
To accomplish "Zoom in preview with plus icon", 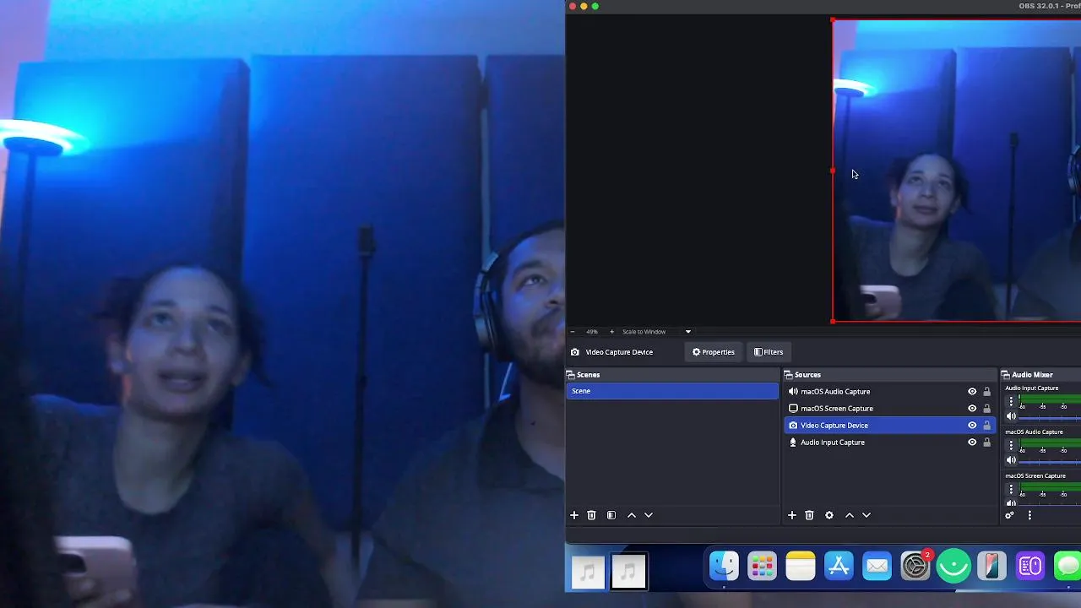I will pos(612,332).
